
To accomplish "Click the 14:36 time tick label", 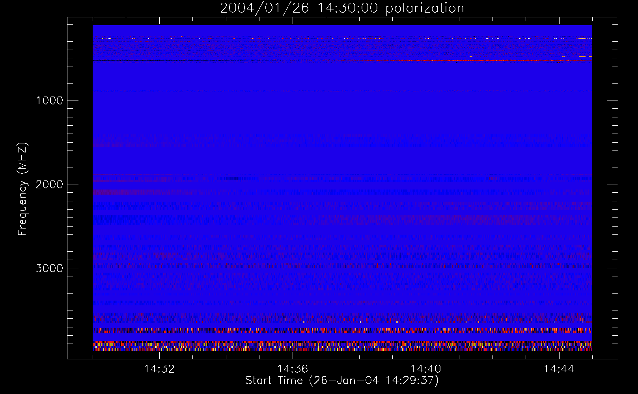I will tap(293, 369).
